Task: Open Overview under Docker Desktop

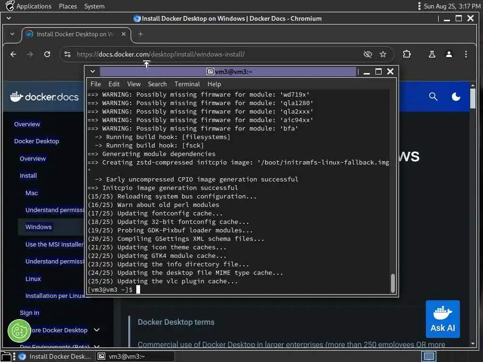Action: [33, 158]
